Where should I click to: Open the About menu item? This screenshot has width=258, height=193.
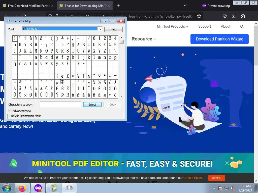(225, 26)
